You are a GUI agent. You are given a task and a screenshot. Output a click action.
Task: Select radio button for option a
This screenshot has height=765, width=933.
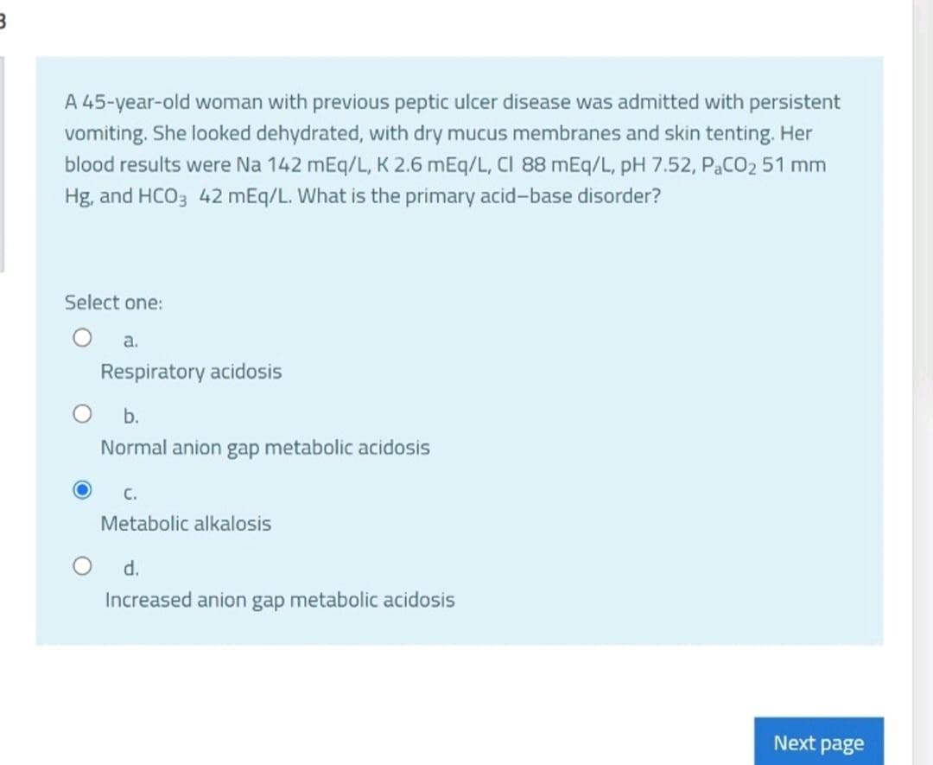point(83,337)
